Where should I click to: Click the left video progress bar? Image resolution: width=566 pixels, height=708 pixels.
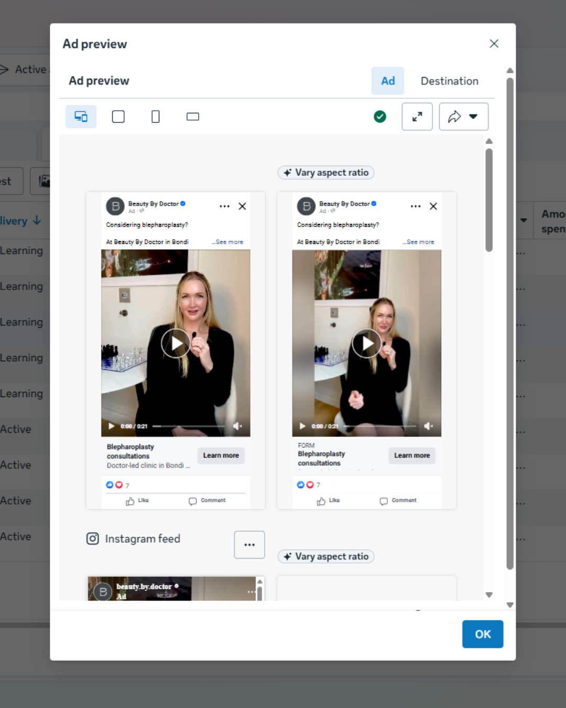[189, 426]
